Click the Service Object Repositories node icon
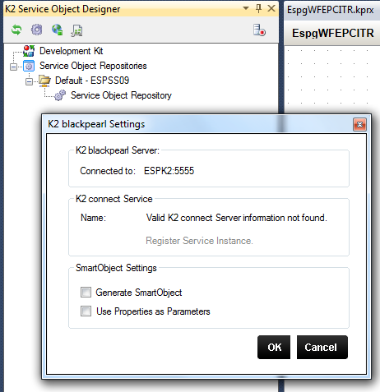This screenshot has width=380, height=392. (x=29, y=66)
